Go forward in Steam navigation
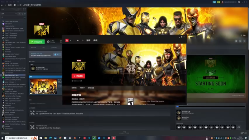The height and width of the screenshot is (140, 249). (5, 5)
